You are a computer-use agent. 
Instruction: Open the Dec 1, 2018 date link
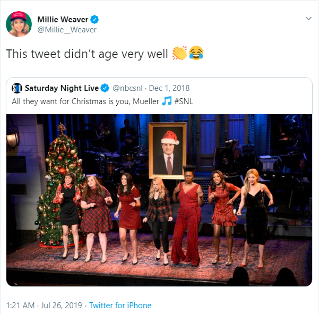pyautogui.click(x=169, y=88)
